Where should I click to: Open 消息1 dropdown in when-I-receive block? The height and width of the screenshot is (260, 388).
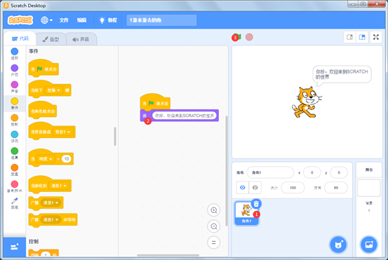(59, 186)
